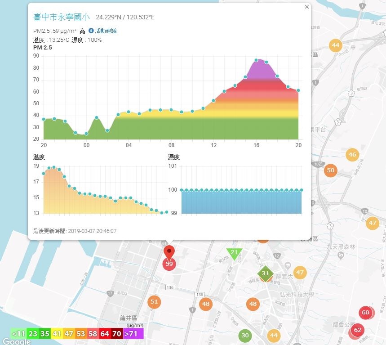Select the red location pin marker
The width and height of the screenshot is (386, 345).
coord(169,254)
